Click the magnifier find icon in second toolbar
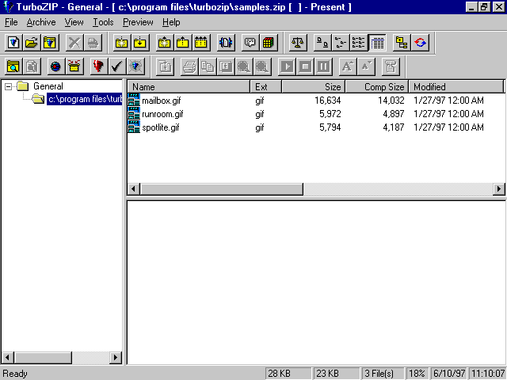The image size is (507, 380). 13,66
